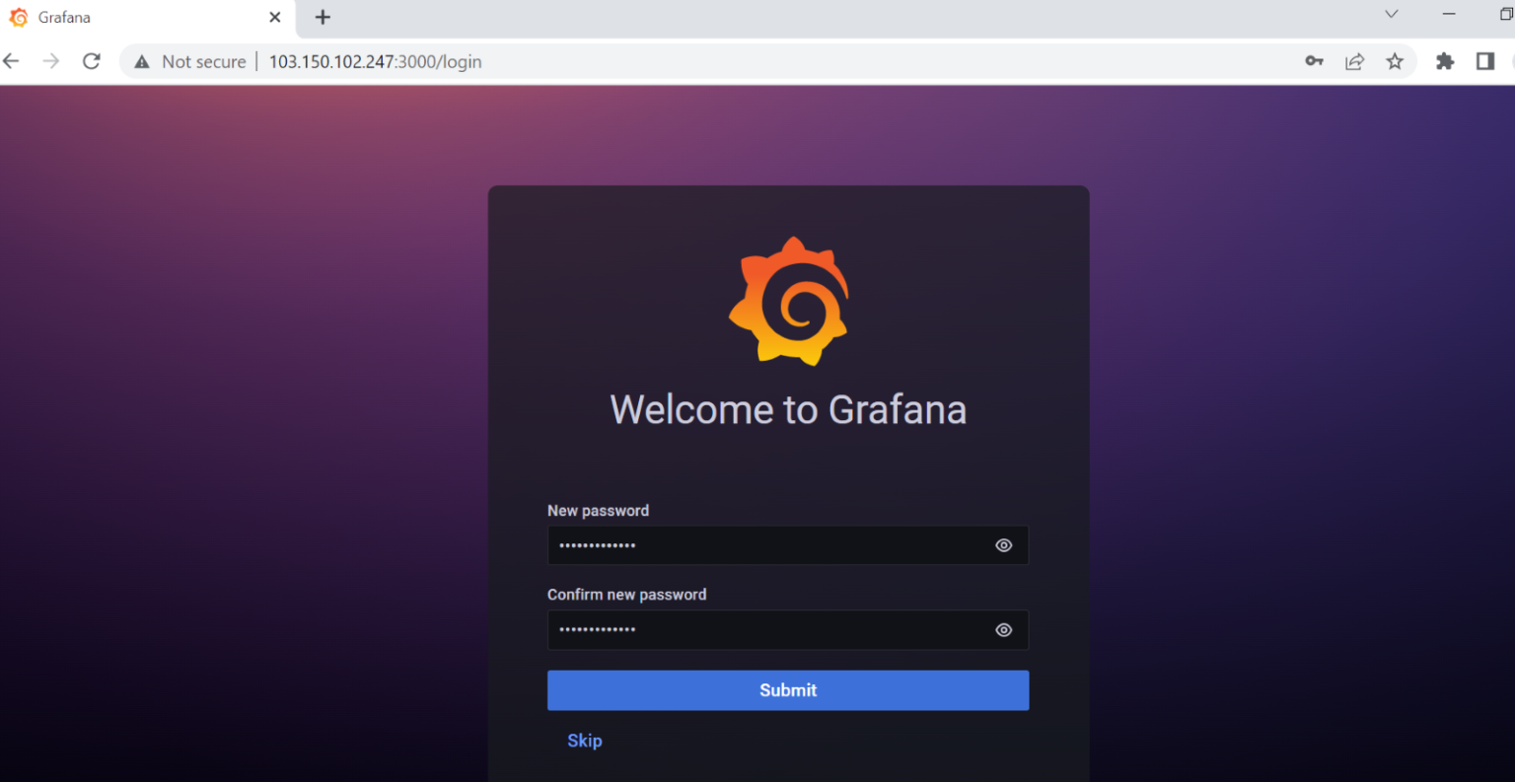Click the Grafana logo on the login card
1515x782 pixels.
click(x=788, y=301)
